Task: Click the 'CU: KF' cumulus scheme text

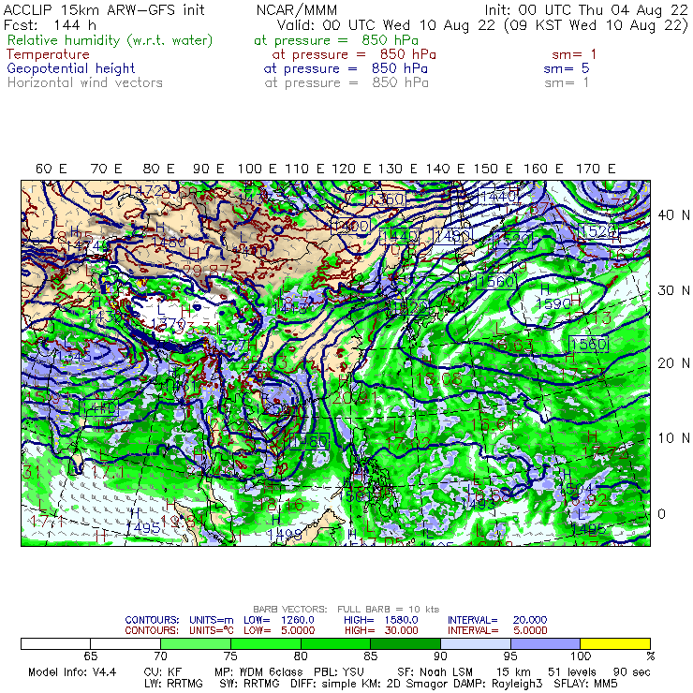Action: coord(163,672)
